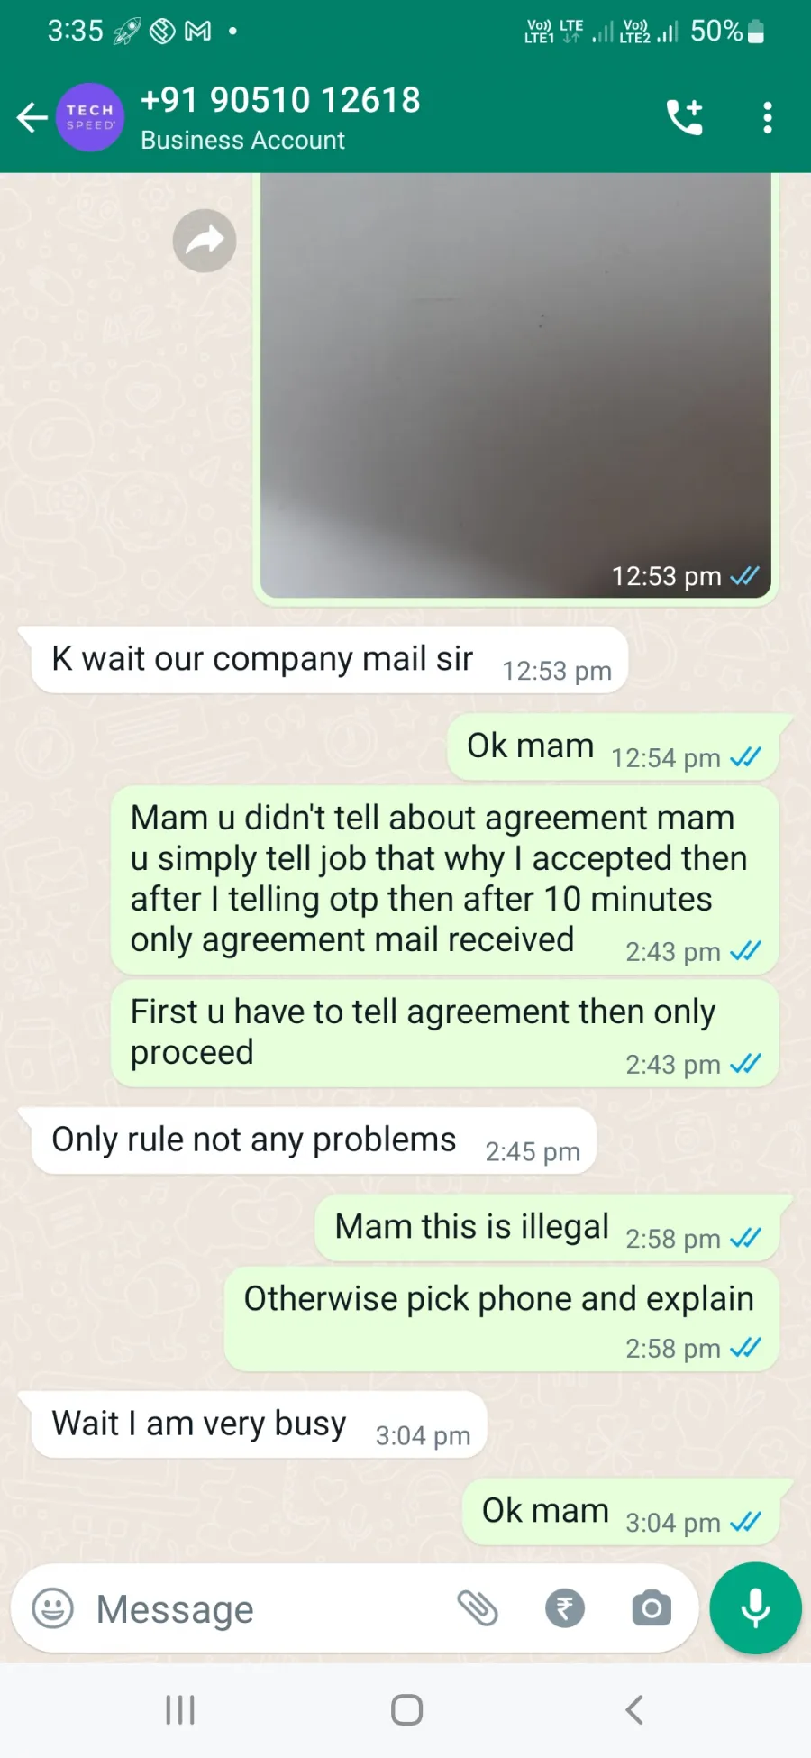
Task: Tap the Android navigation back chevron
Action: click(634, 1710)
